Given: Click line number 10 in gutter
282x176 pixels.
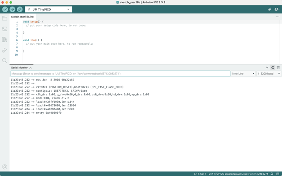Looking at the screenshot, I should pos(16,55).
